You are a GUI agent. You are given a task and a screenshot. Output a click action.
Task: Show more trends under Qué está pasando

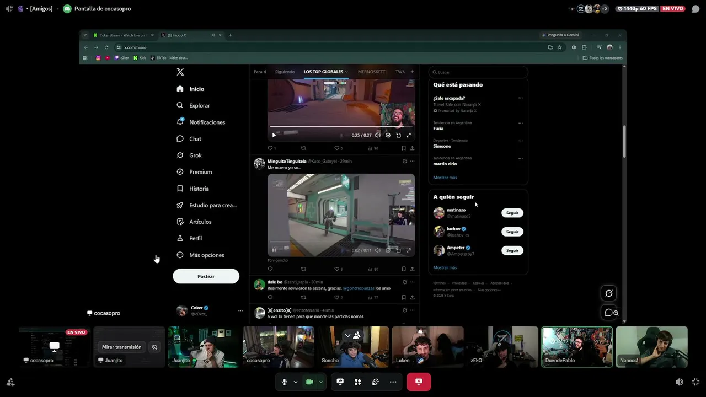[445, 178]
